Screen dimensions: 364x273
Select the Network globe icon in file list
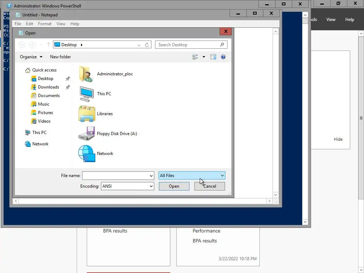pos(87,154)
